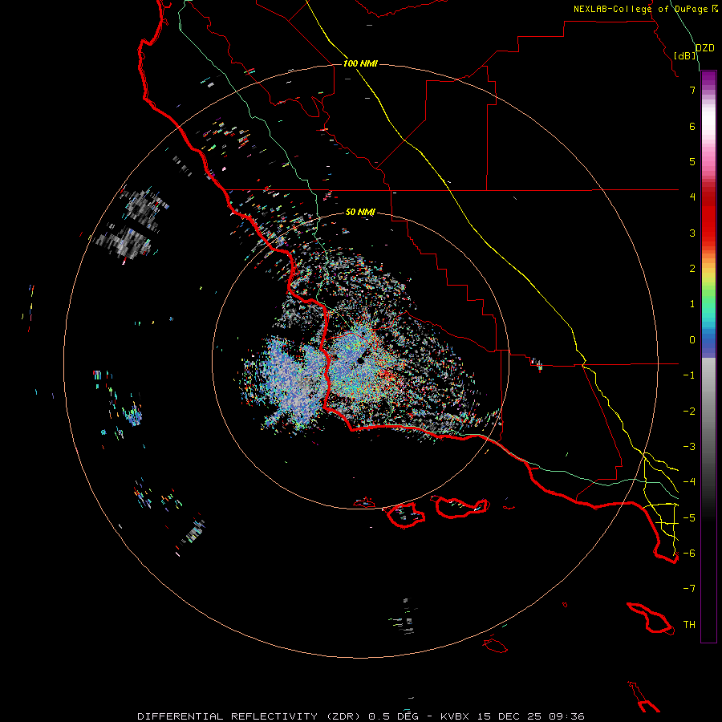Pick the red 3 dB segment of color bar

pyautogui.click(x=708, y=233)
